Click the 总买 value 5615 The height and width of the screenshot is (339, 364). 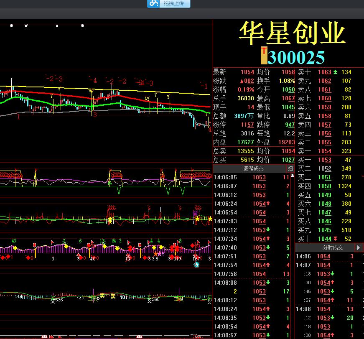(247, 160)
